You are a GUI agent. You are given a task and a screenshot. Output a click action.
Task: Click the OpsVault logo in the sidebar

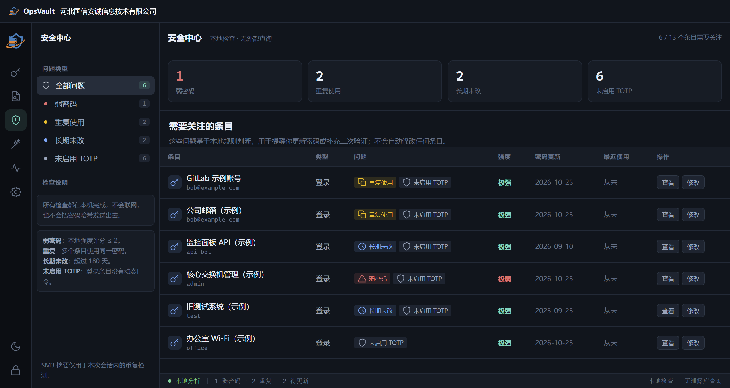tap(16, 41)
